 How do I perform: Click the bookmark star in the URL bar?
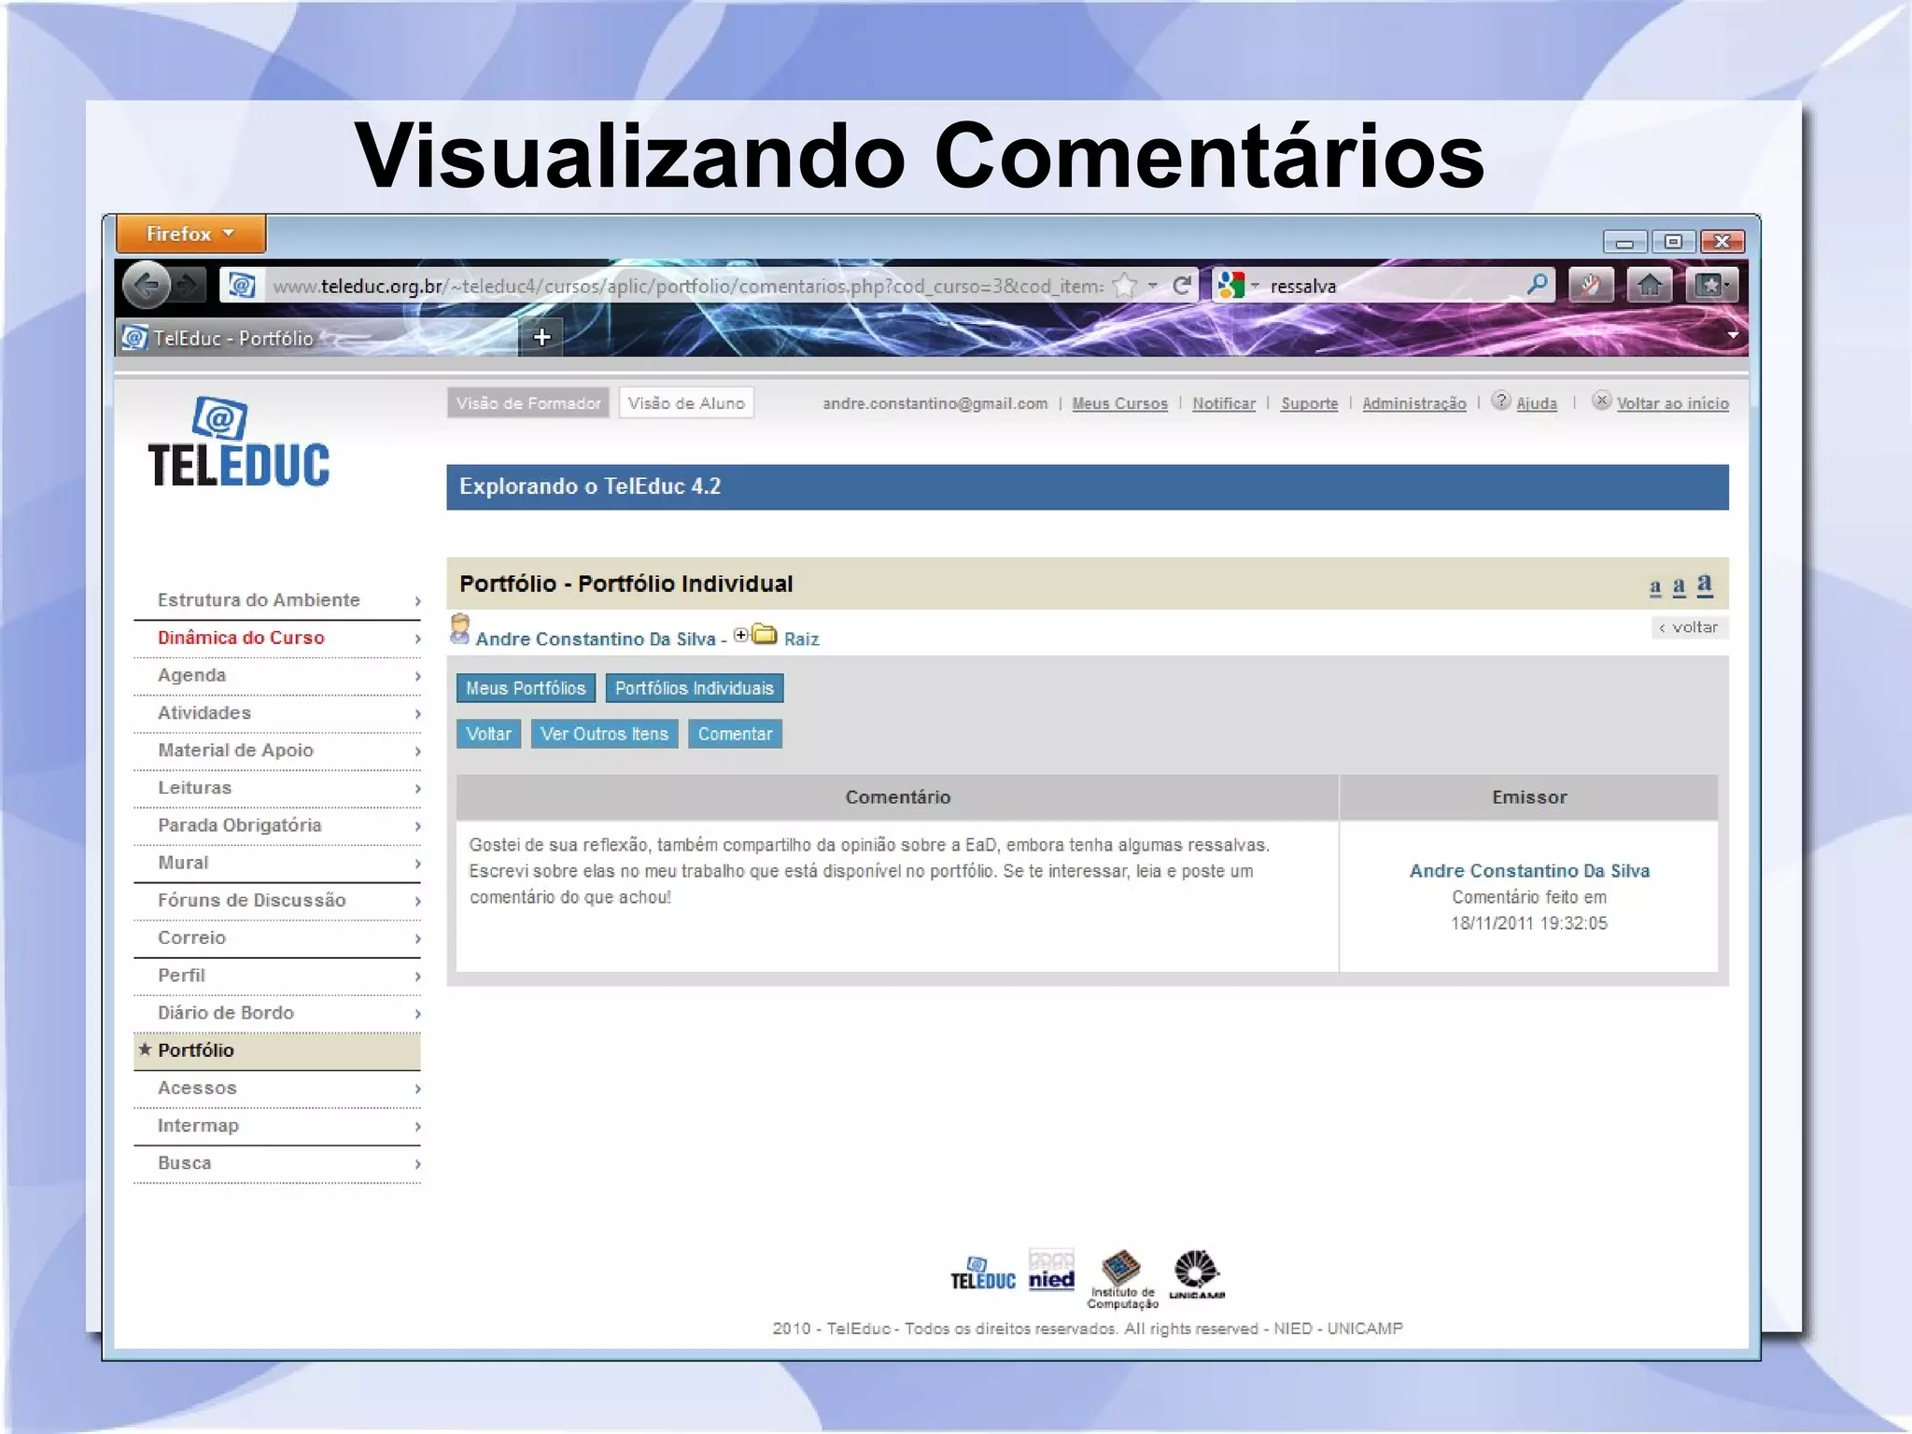1125,286
